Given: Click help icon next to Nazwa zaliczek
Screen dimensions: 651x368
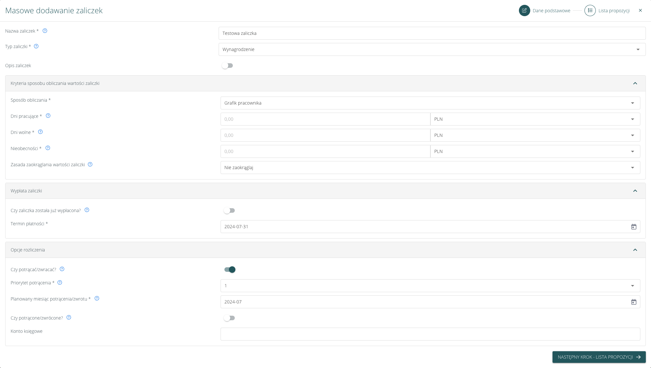Looking at the screenshot, I should point(45,31).
